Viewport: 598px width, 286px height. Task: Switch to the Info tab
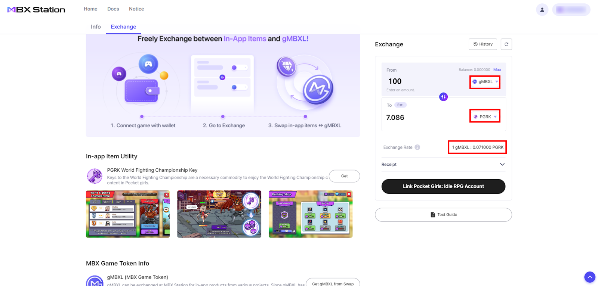coord(96,27)
